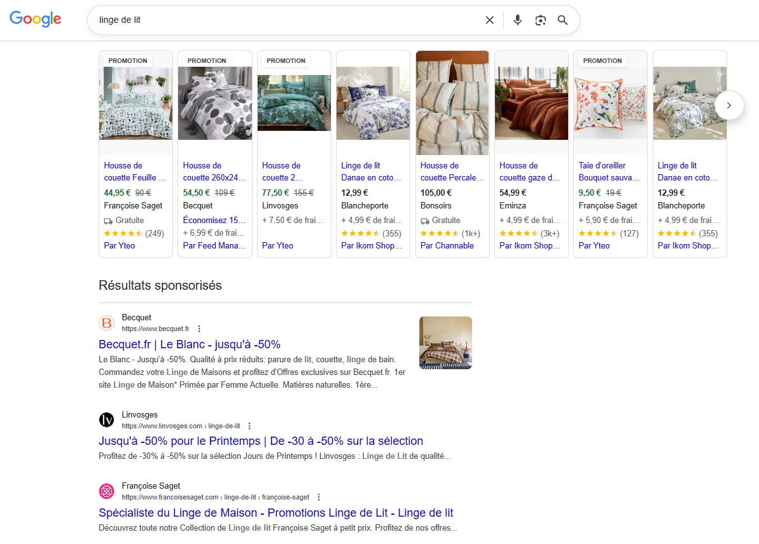Image resolution: width=759 pixels, height=544 pixels.
Task: Open the Becquet ad three-dot menu
Action: 199,329
